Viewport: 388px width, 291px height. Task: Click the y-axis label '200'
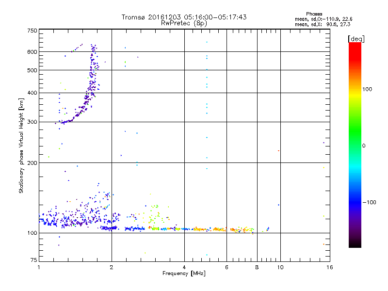click(x=32, y=163)
